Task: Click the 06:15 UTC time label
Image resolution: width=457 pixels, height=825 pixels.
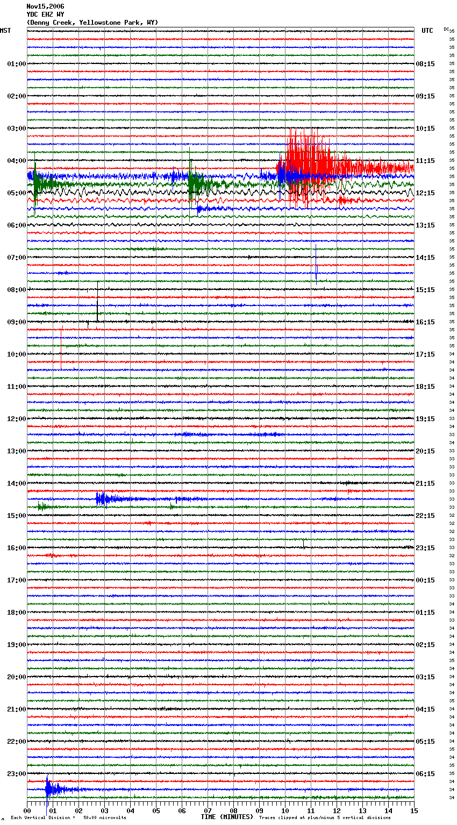Action: pos(425,774)
